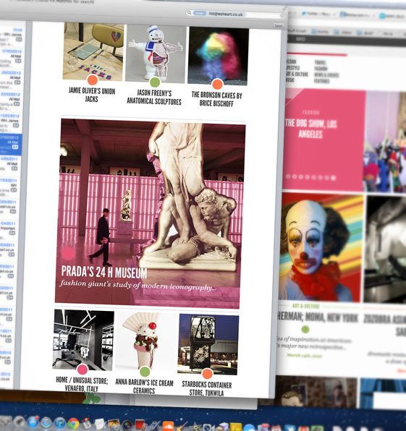Open News & Events in website navigation

pos(326,75)
